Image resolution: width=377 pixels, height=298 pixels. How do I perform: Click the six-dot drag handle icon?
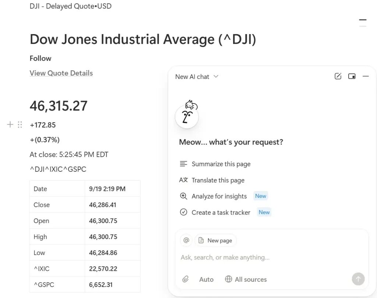20,125
